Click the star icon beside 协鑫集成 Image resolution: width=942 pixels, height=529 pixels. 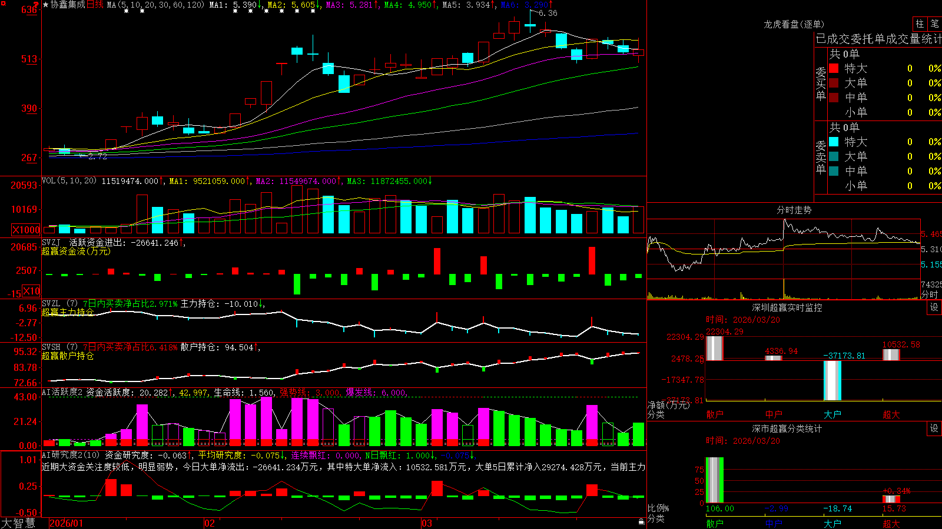[45, 5]
